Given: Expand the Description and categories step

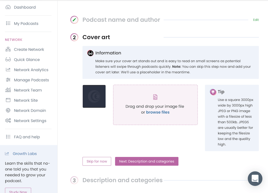Looking at the screenshot, I should [122, 180].
